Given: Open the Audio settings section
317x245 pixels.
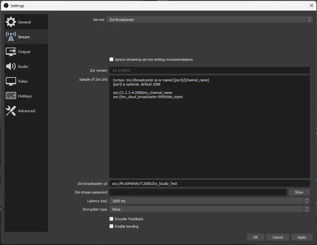Looking at the screenshot, I should point(26,66).
